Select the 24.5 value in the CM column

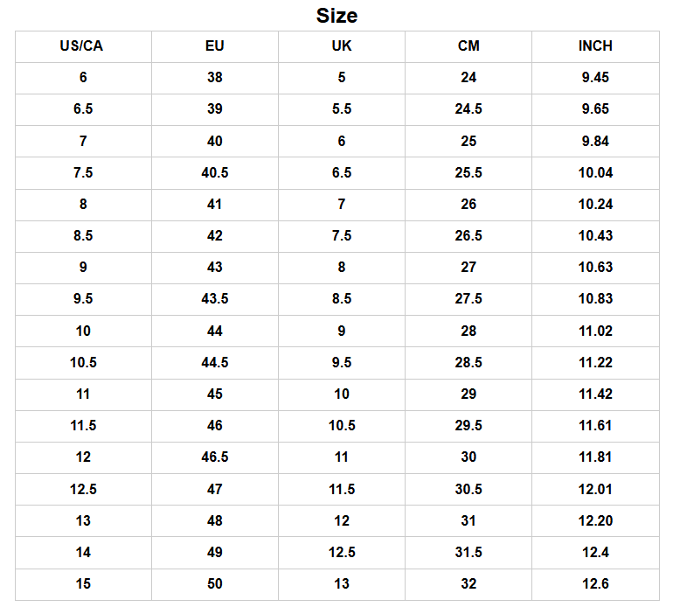pos(468,109)
